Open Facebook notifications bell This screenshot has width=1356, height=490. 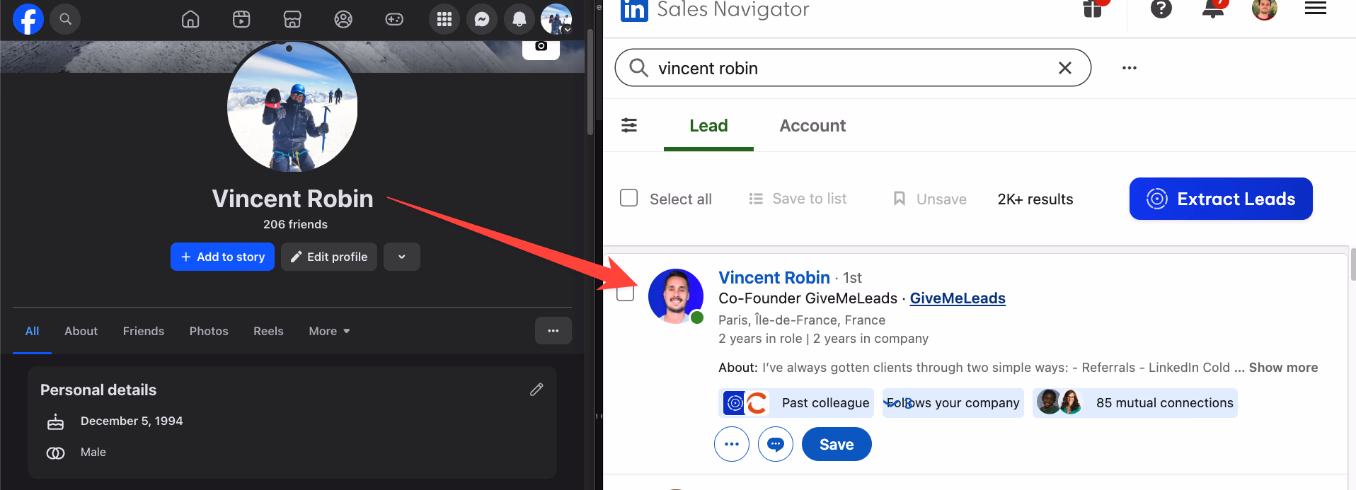point(519,19)
